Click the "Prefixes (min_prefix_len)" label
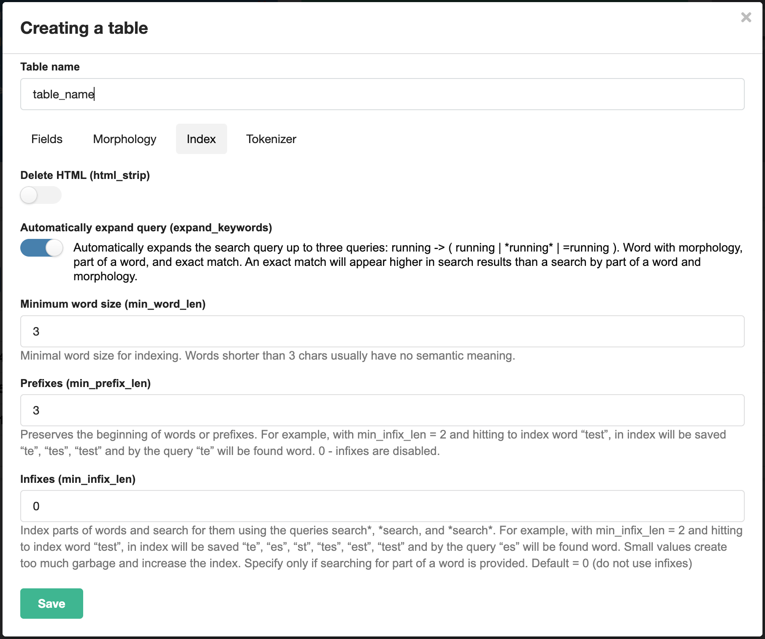The width and height of the screenshot is (765, 639). (85, 383)
